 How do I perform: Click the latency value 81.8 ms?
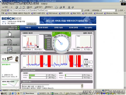88,62
